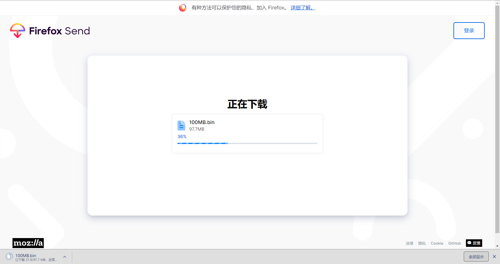500x264 pixels.
Task: Click the Firefox Send umbrella logo icon
Action: (17, 31)
